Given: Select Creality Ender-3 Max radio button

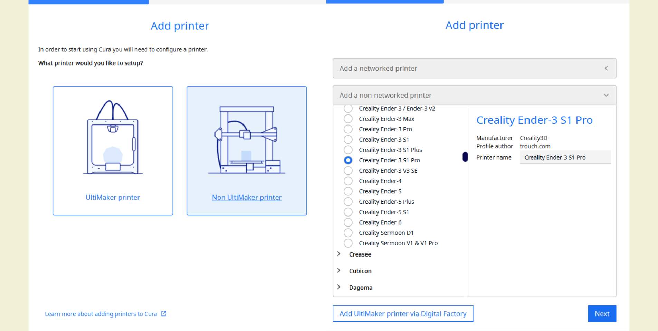Looking at the screenshot, I should pyautogui.click(x=348, y=119).
